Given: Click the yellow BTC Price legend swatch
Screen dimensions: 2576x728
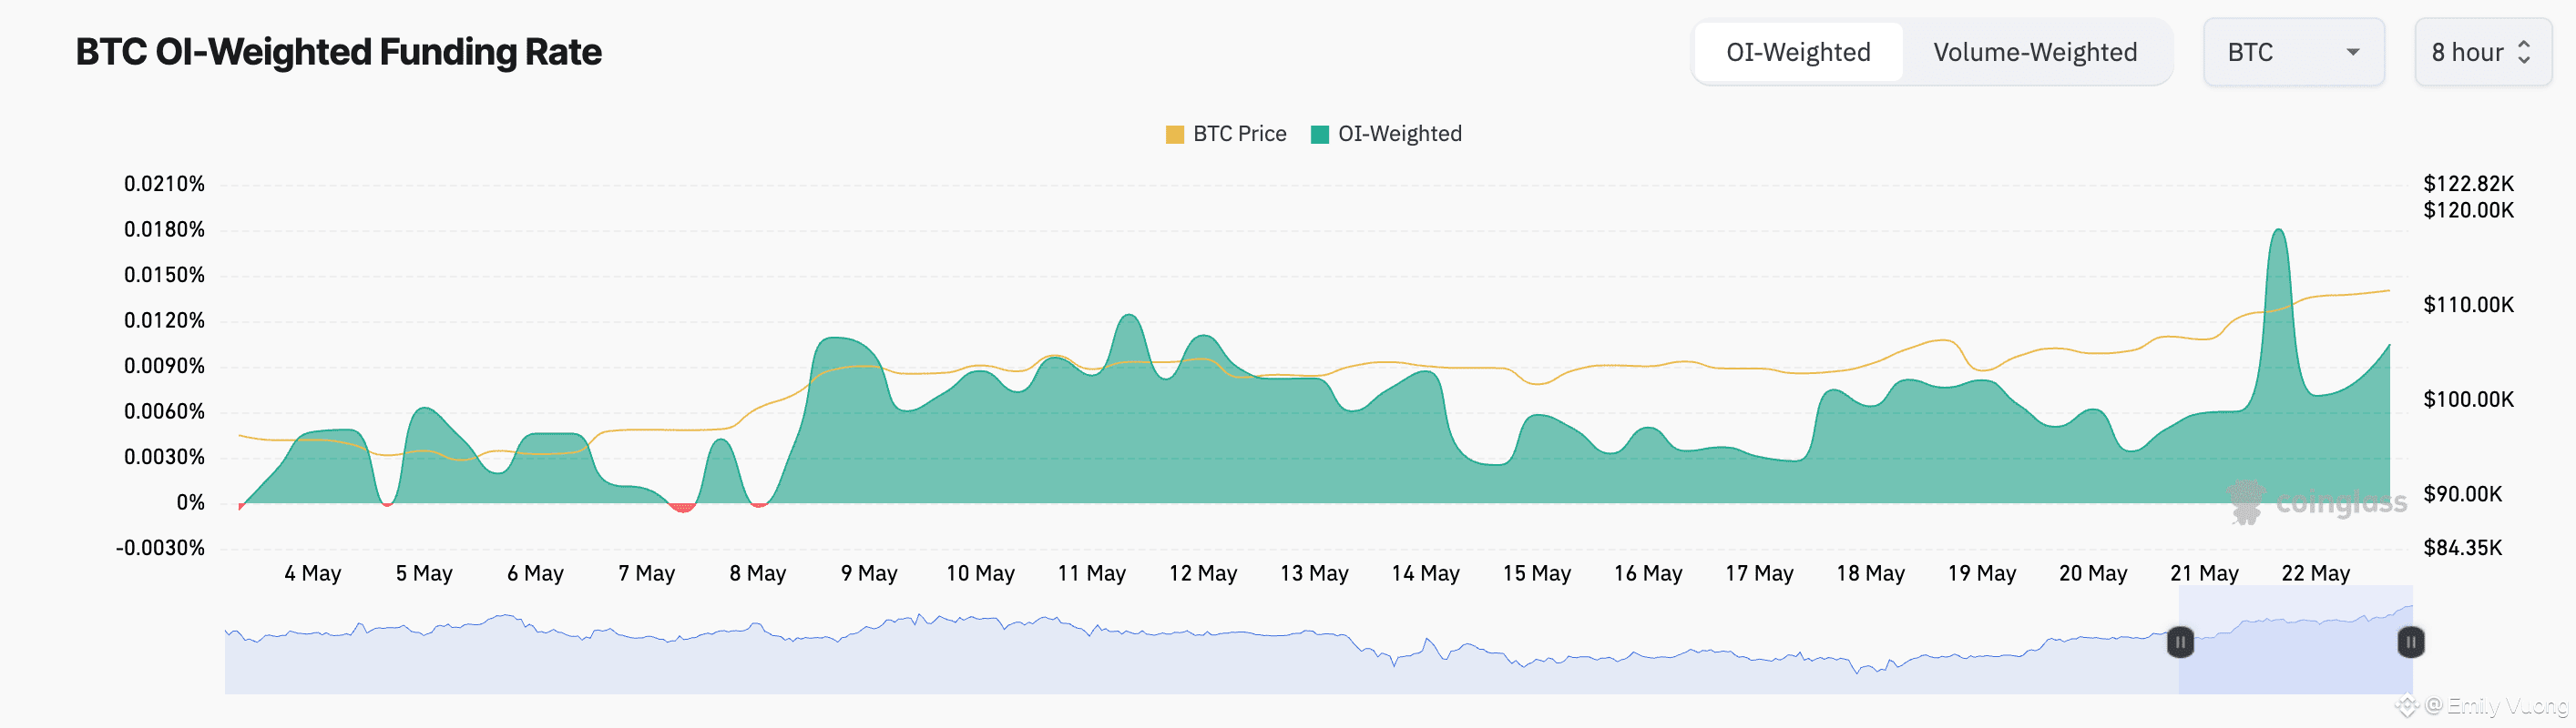Looking at the screenshot, I should 1175,135.
